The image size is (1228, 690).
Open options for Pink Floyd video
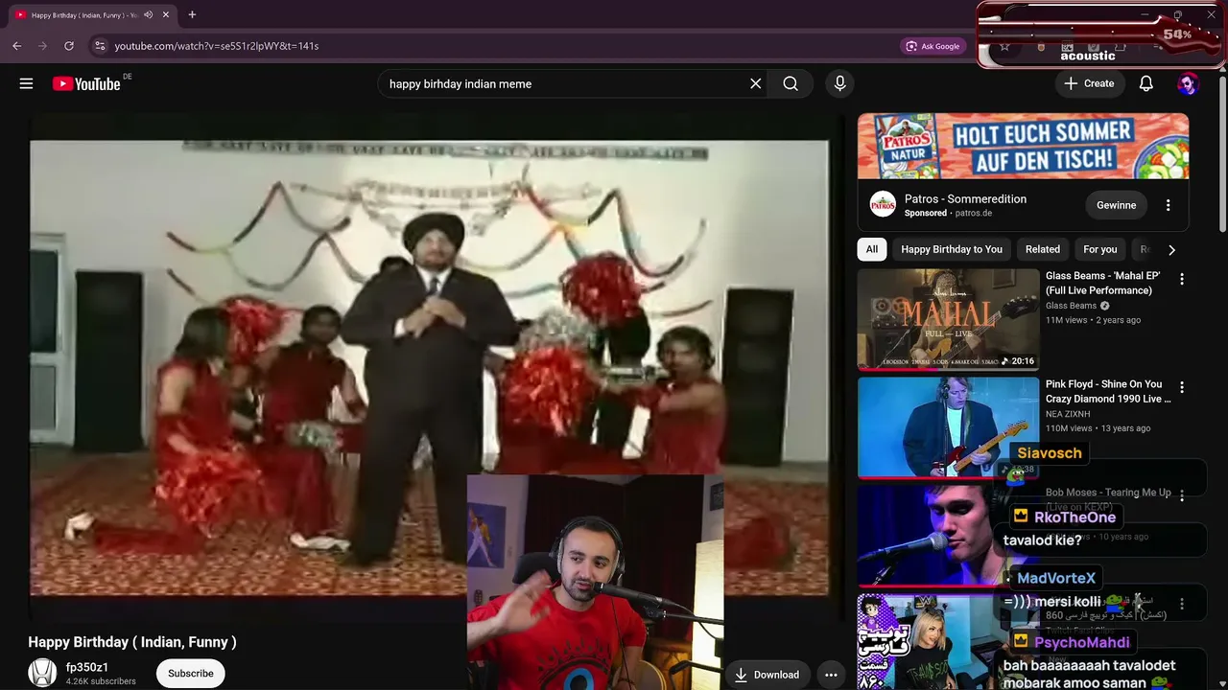coord(1182,388)
